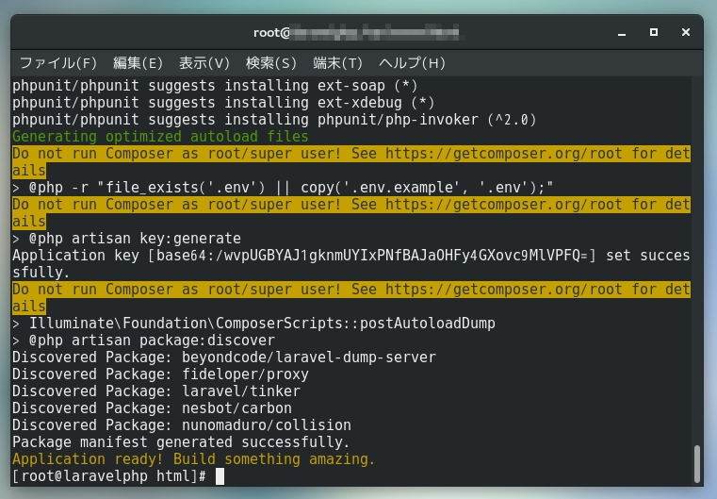
Task: Open the ヘルプ(H) menu
Action: point(412,62)
